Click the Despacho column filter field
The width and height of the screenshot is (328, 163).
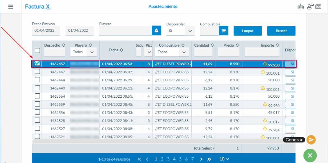point(55,52)
